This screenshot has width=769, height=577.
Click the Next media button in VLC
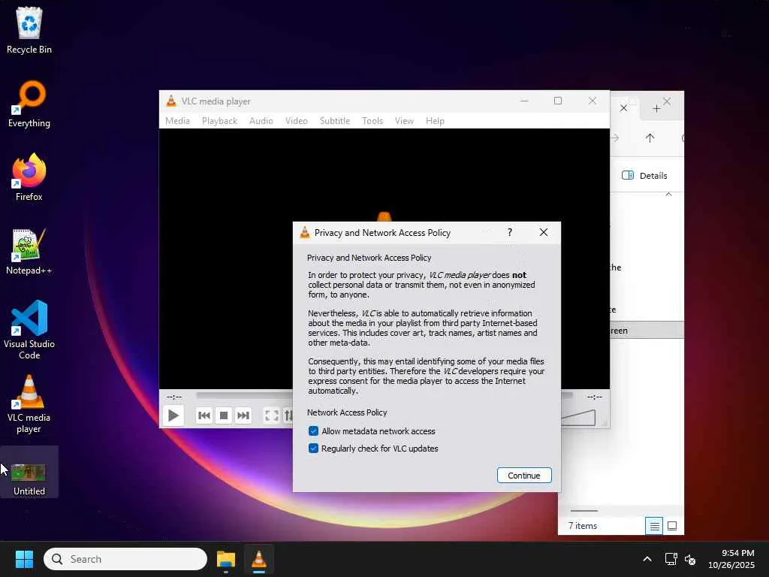[243, 415]
